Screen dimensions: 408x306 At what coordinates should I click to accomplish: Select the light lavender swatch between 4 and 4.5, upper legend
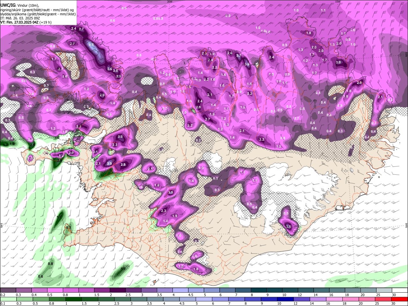[180, 290]
